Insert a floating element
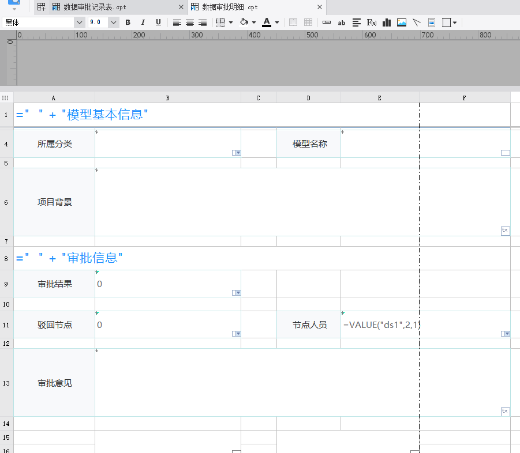 (447, 22)
